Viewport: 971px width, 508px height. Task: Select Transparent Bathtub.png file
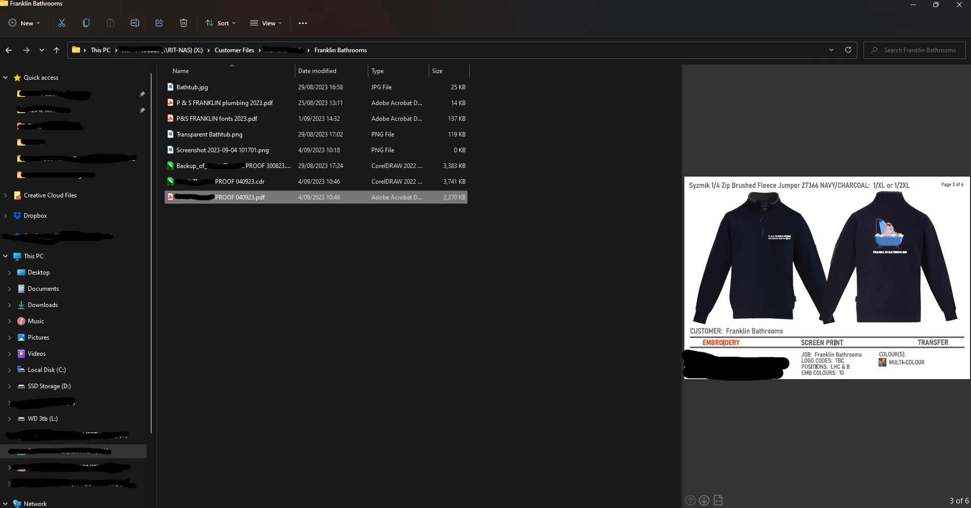click(316, 134)
